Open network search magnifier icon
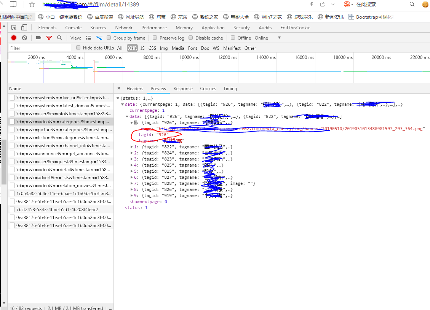430x310 pixels. [59, 38]
